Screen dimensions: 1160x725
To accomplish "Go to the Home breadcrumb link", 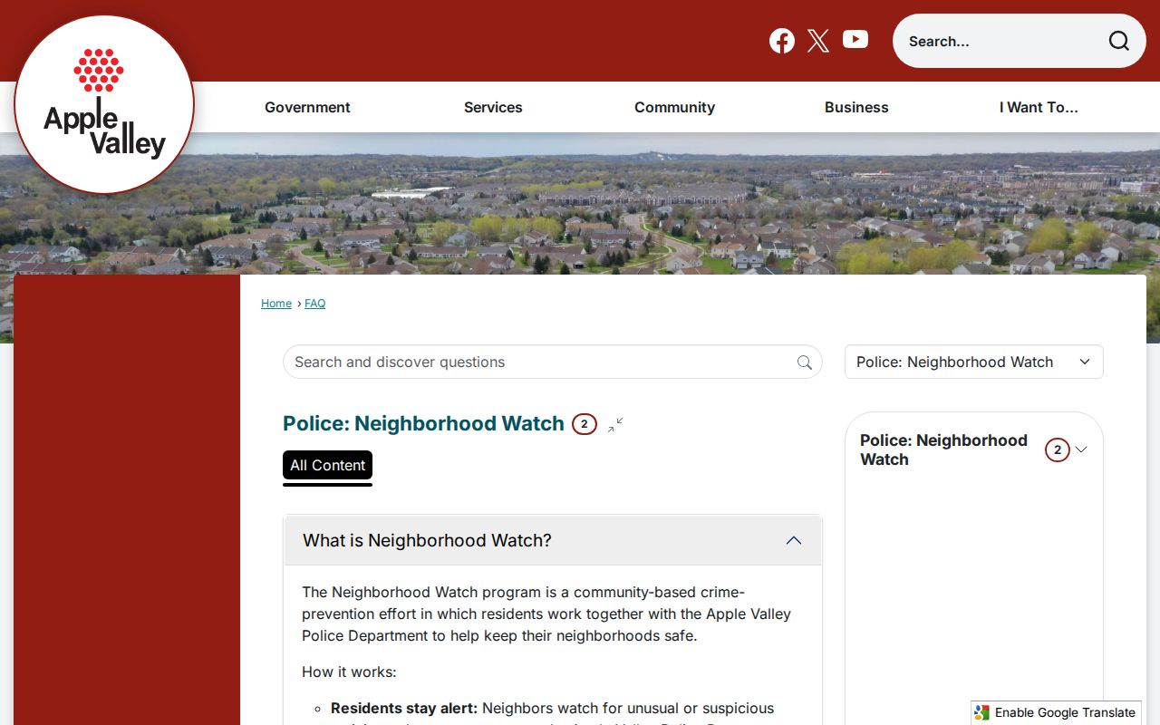I will 276,304.
